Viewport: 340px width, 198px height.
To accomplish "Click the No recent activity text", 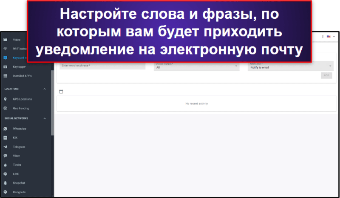I will (x=196, y=103).
